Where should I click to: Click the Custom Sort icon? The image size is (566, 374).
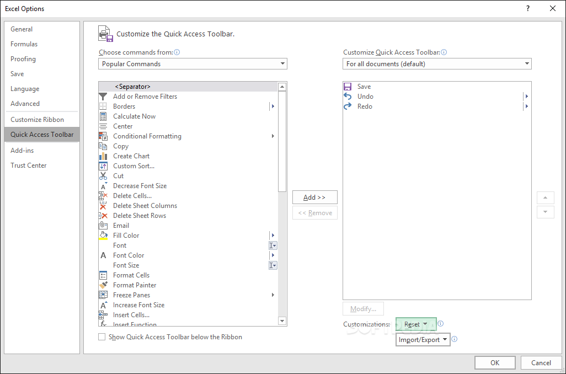click(103, 165)
